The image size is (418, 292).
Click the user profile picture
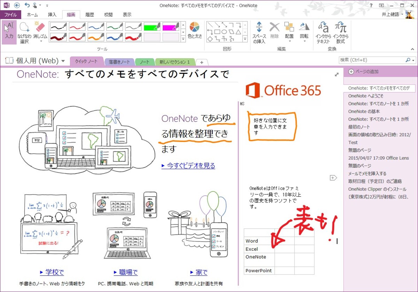tap(410, 15)
